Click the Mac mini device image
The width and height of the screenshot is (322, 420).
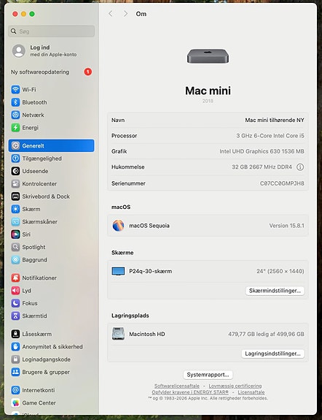(208, 56)
